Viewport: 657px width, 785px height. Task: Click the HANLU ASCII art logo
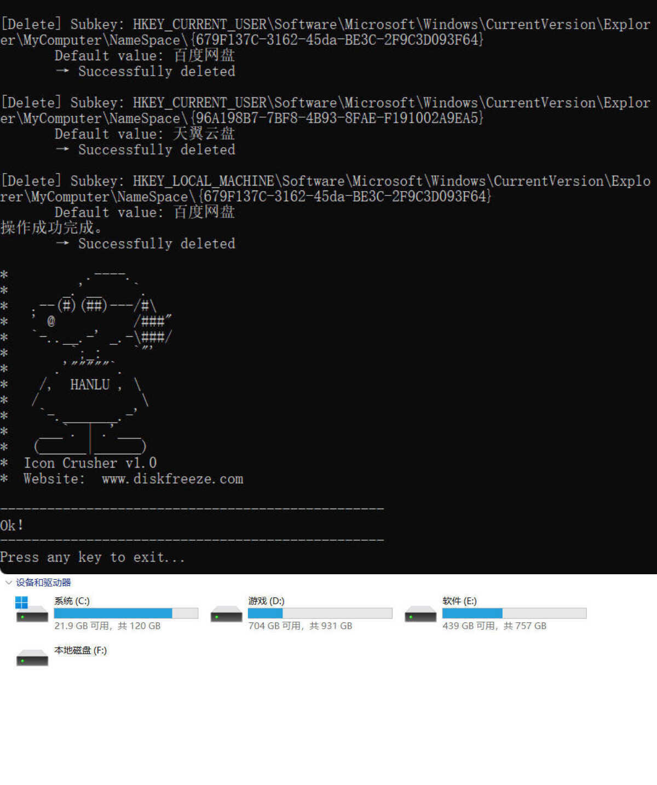(90, 385)
